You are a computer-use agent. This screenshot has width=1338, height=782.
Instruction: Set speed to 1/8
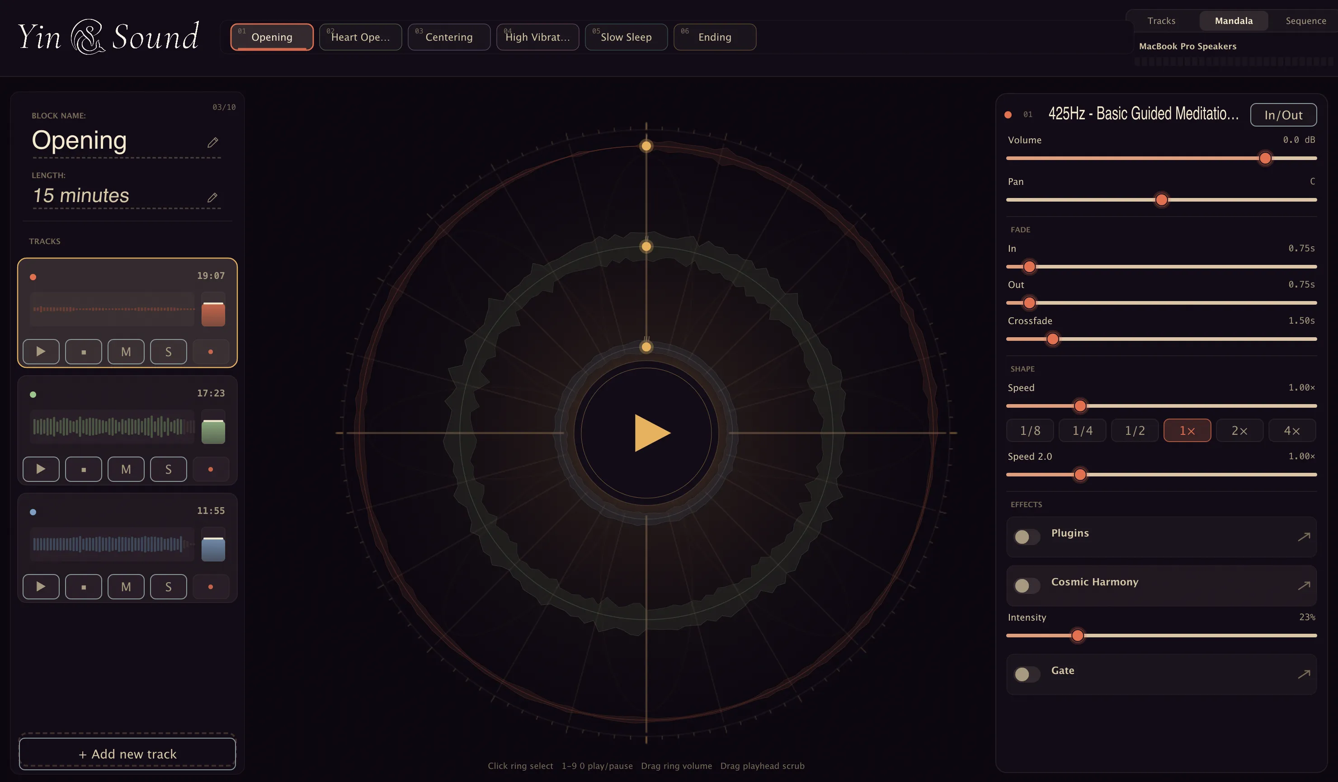pos(1030,430)
